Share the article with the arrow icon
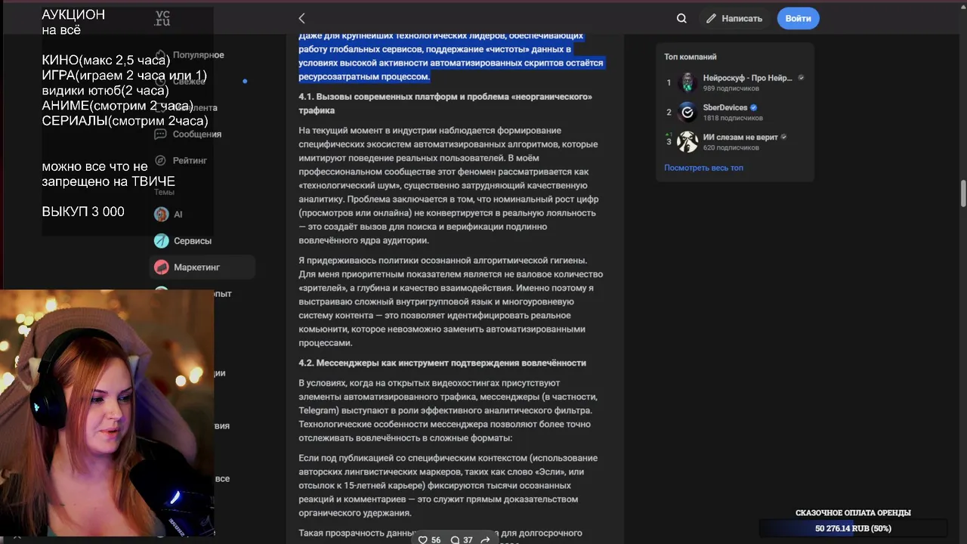This screenshot has width=967, height=544. [487, 539]
